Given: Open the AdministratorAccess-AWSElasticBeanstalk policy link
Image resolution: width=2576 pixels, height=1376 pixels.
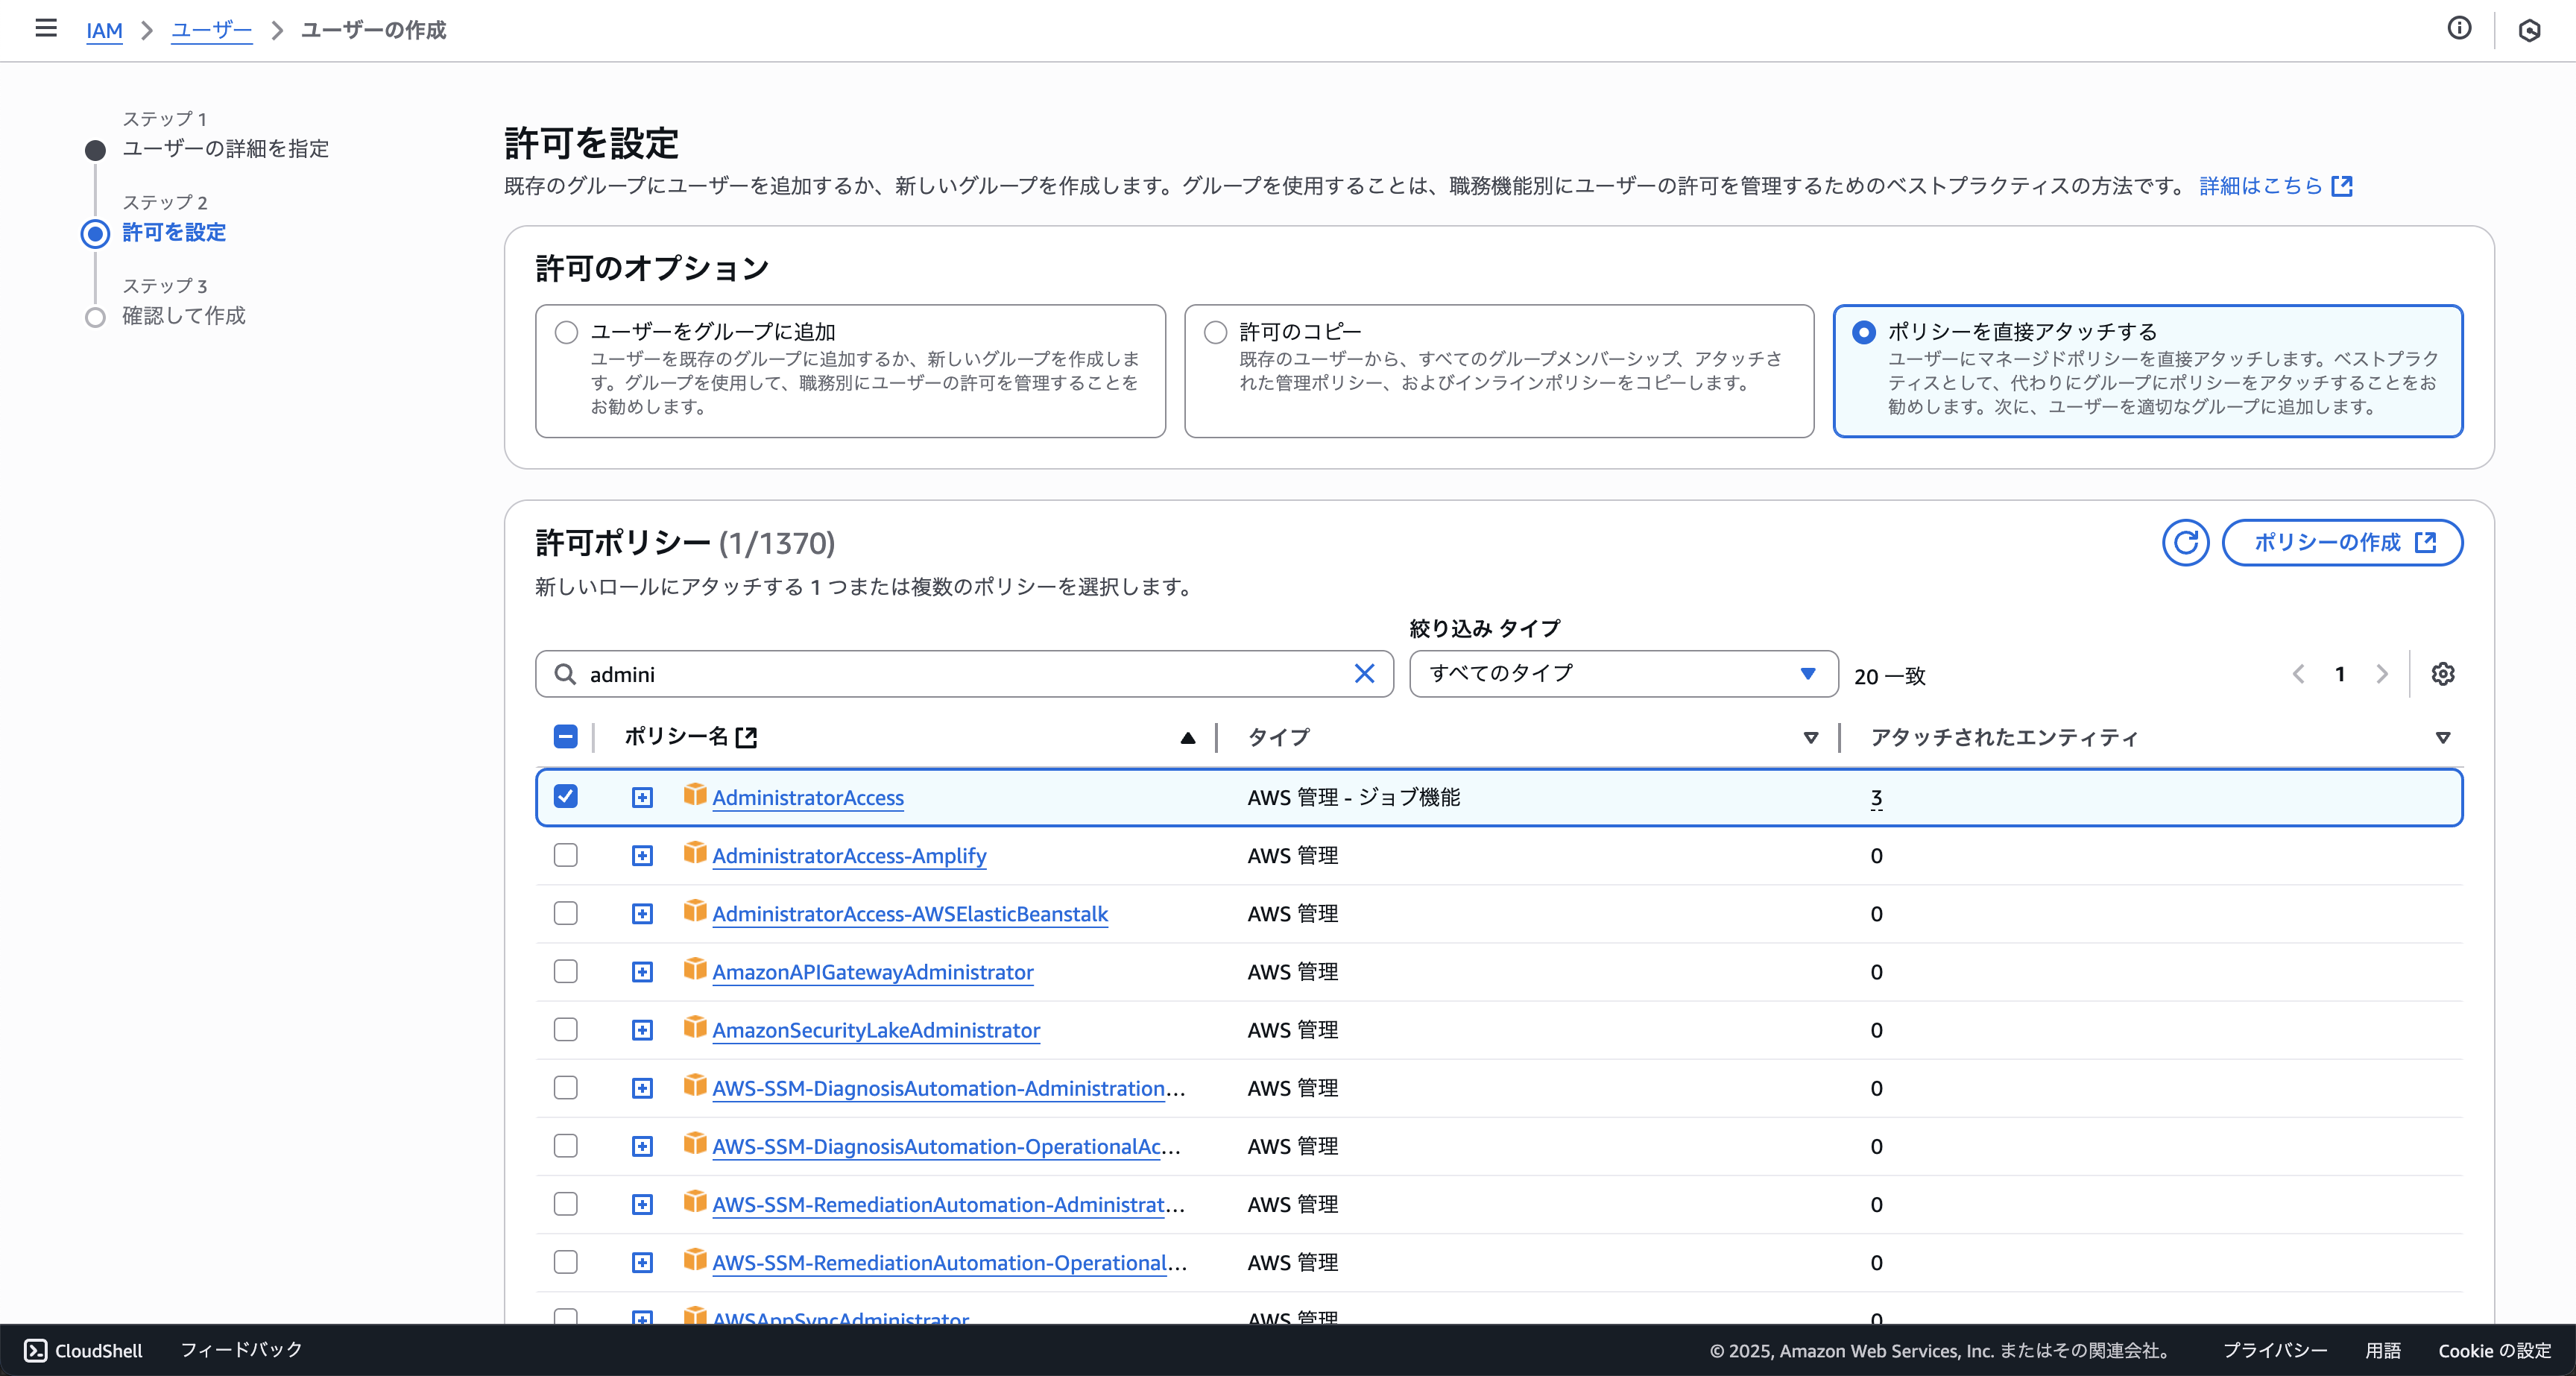Looking at the screenshot, I should click(909, 914).
